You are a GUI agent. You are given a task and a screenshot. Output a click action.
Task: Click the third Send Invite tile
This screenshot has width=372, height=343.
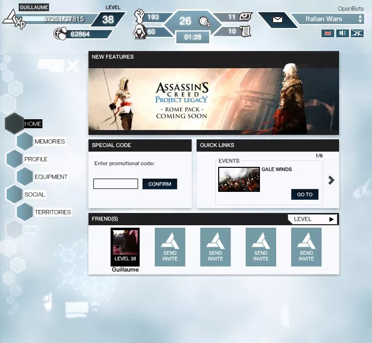click(261, 247)
